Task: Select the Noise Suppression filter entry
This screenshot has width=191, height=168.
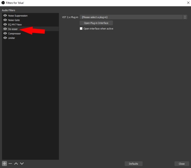Action: [x=18, y=16]
